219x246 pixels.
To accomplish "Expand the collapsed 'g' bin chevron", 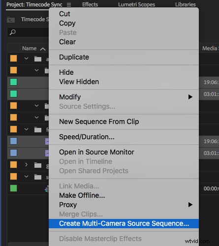I will tap(26, 164).
